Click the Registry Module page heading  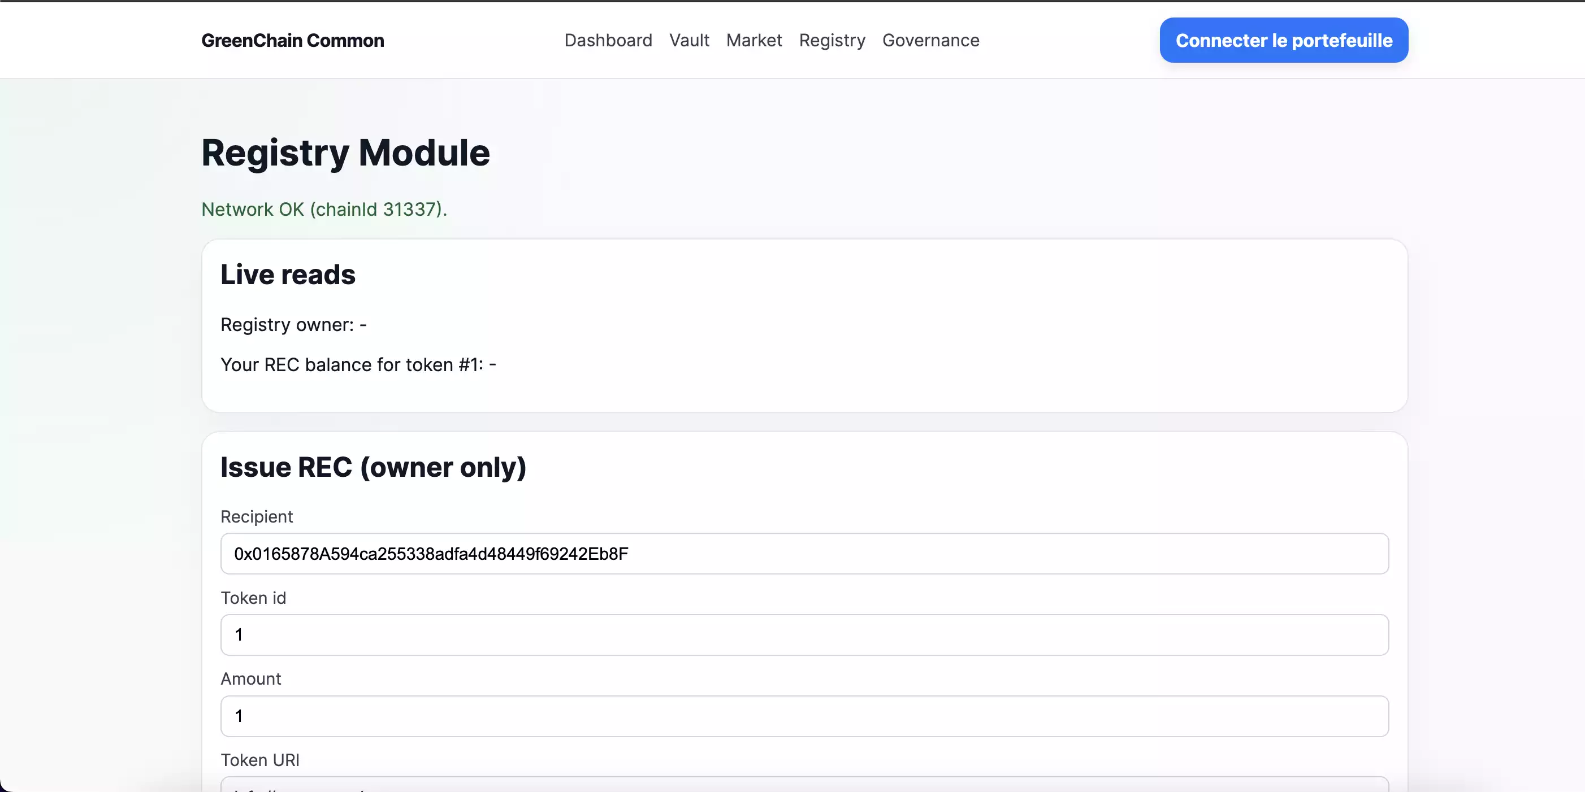coord(345,153)
